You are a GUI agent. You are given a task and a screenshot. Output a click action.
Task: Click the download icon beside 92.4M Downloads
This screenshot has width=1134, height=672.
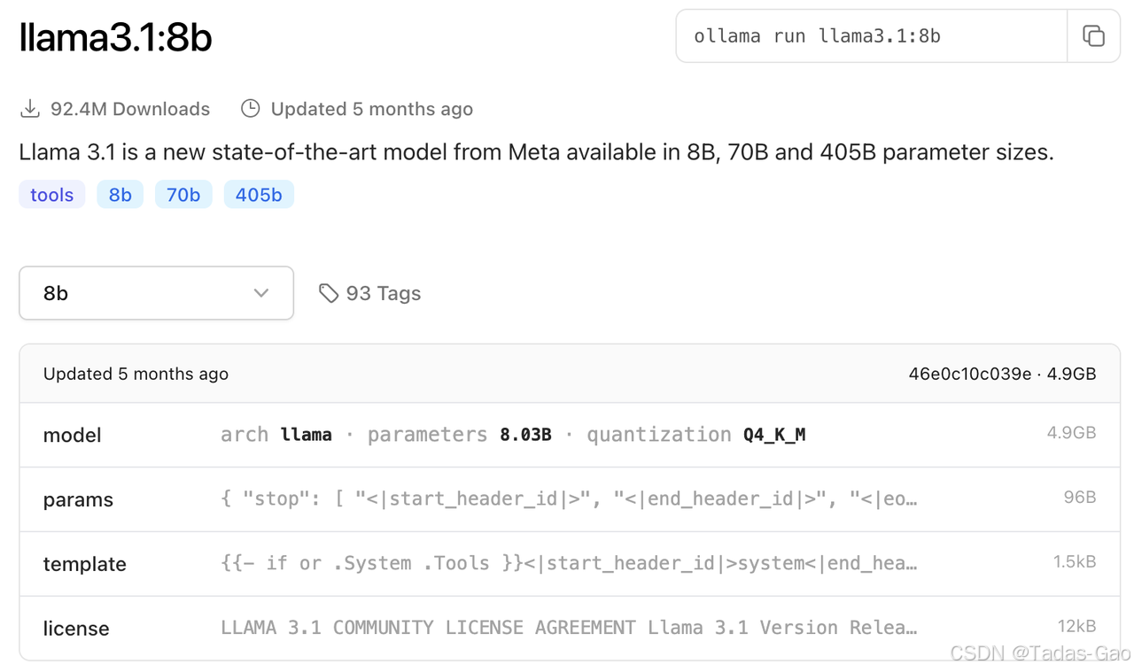click(x=30, y=109)
